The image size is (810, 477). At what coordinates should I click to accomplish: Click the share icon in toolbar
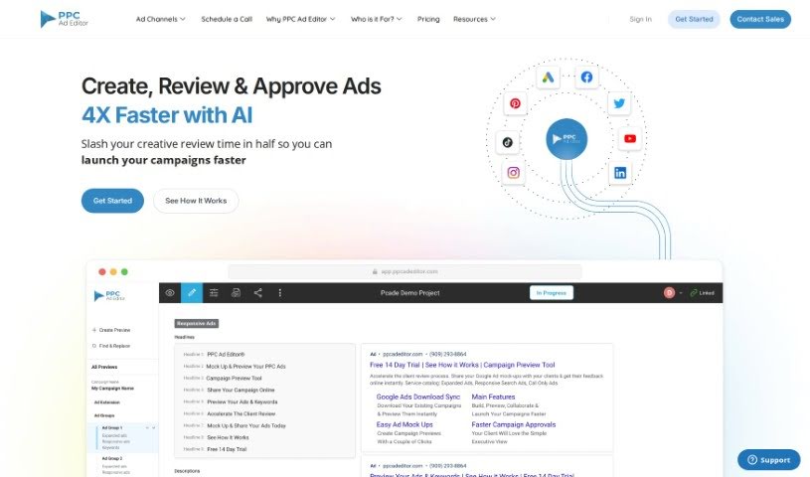(257, 292)
